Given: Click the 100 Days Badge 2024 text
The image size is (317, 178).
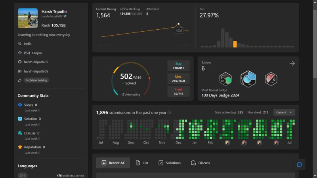Looking at the screenshot, I should click(x=220, y=95).
